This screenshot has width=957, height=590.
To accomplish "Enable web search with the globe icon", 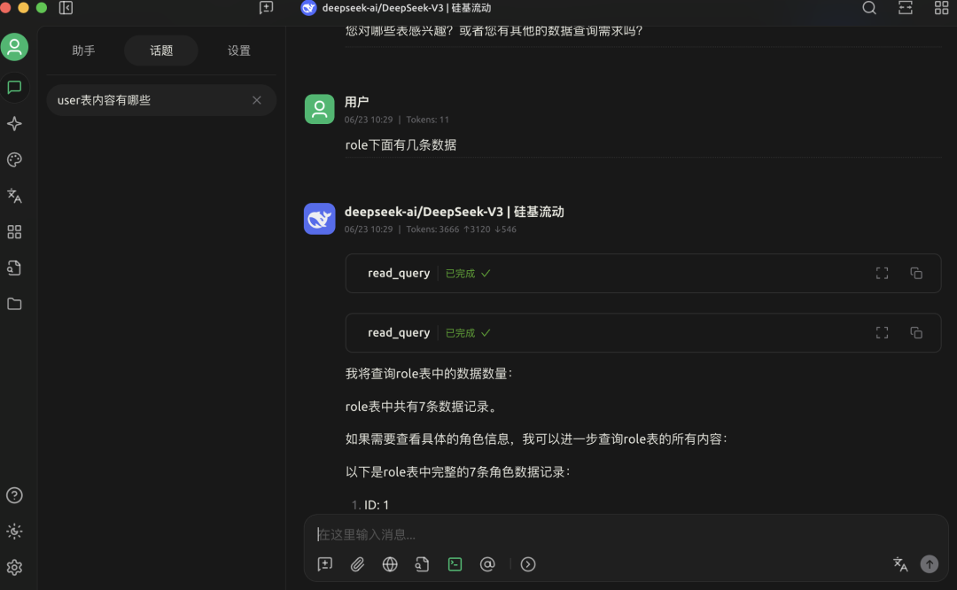I will click(x=390, y=564).
